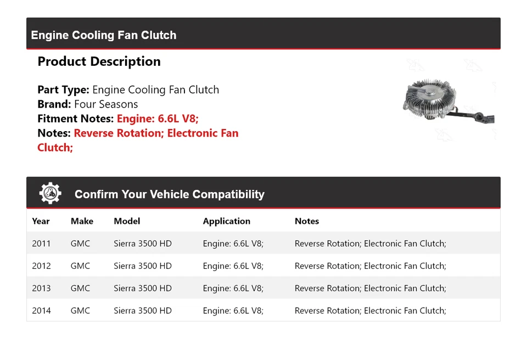Click the Sierra 3500 HD cell for 2011

click(x=143, y=244)
